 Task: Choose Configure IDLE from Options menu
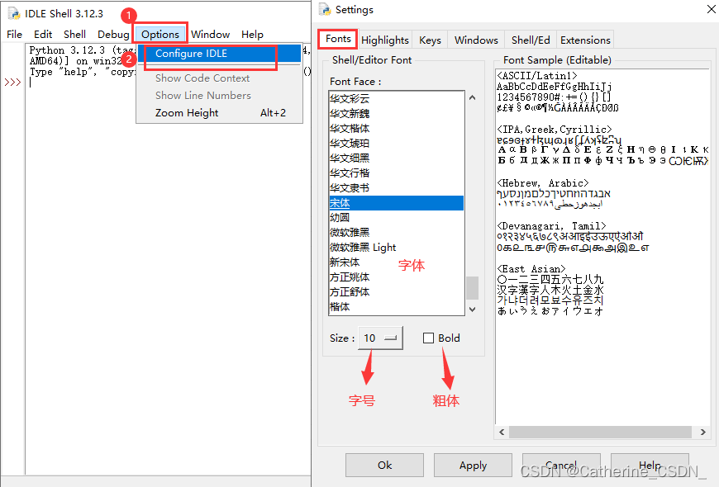point(220,54)
